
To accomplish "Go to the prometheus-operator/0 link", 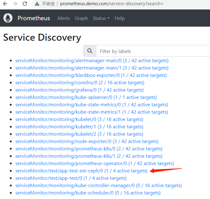I will tap(94, 163).
